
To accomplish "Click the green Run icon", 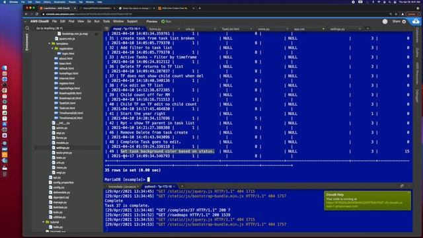I will point(163,21).
